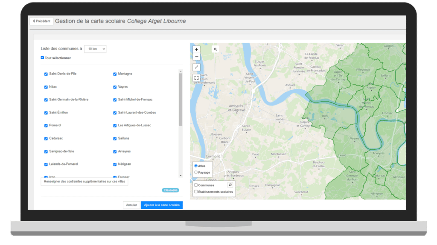The width and height of the screenshot is (437, 245).
Task: Zoom out on the map
Action: [196, 57]
